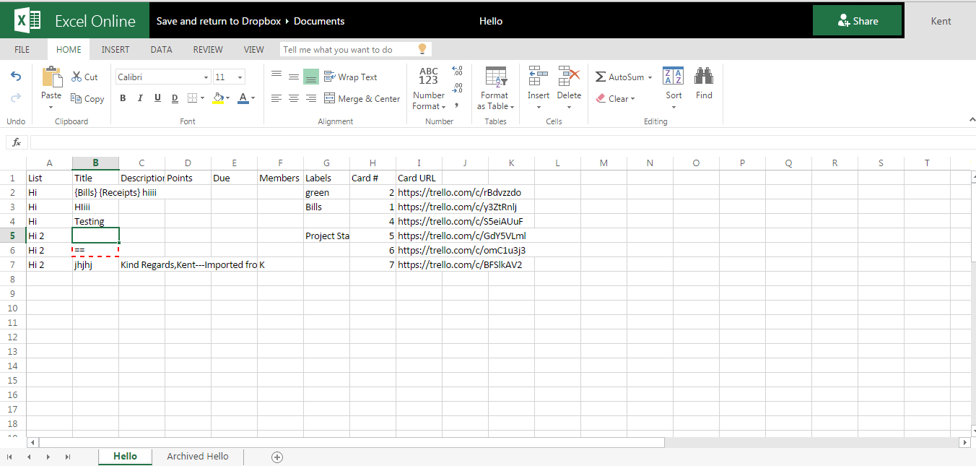Switch to the INSERT tab
Screen dimensions: 976x466
point(116,50)
